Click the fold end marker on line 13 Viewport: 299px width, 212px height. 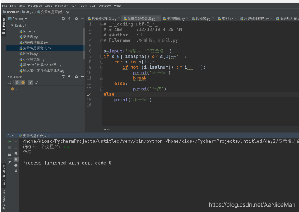pos(102,89)
